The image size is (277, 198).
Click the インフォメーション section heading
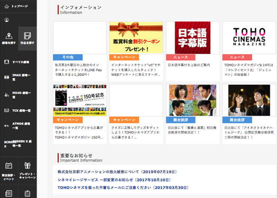pos(81,7)
